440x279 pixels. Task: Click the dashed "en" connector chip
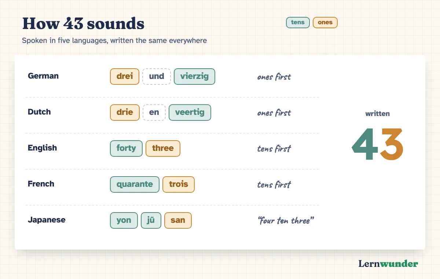click(154, 112)
